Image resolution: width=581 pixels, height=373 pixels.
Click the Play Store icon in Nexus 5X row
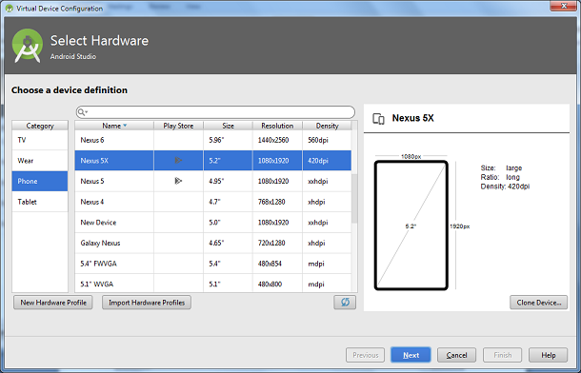[x=178, y=160]
